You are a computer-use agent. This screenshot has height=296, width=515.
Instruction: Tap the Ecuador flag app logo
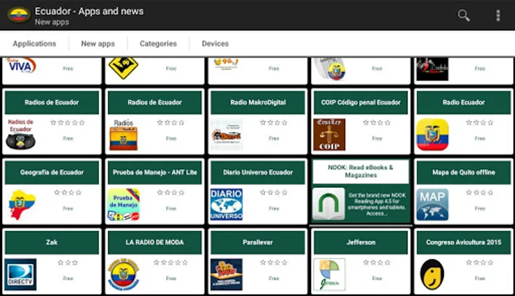pyautogui.click(x=19, y=15)
